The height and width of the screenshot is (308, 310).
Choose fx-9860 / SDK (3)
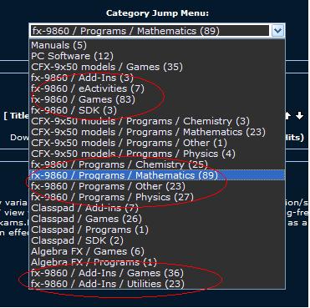tap(157, 110)
